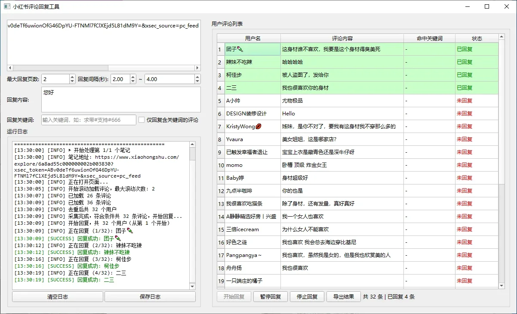This screenshot has height=314, width=517.
Task: Select username Baby婷
Action: tap(253, 178)
